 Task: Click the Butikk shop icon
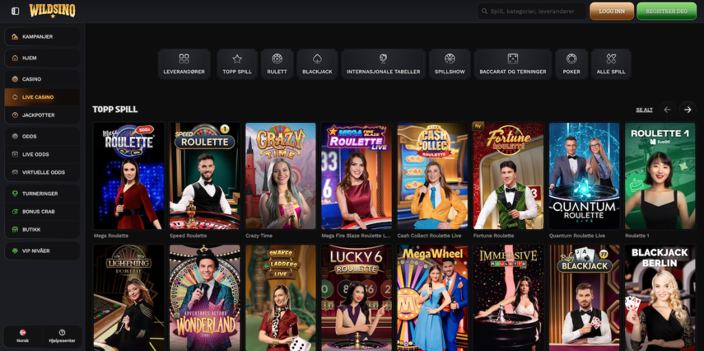[x=15, y=229]
